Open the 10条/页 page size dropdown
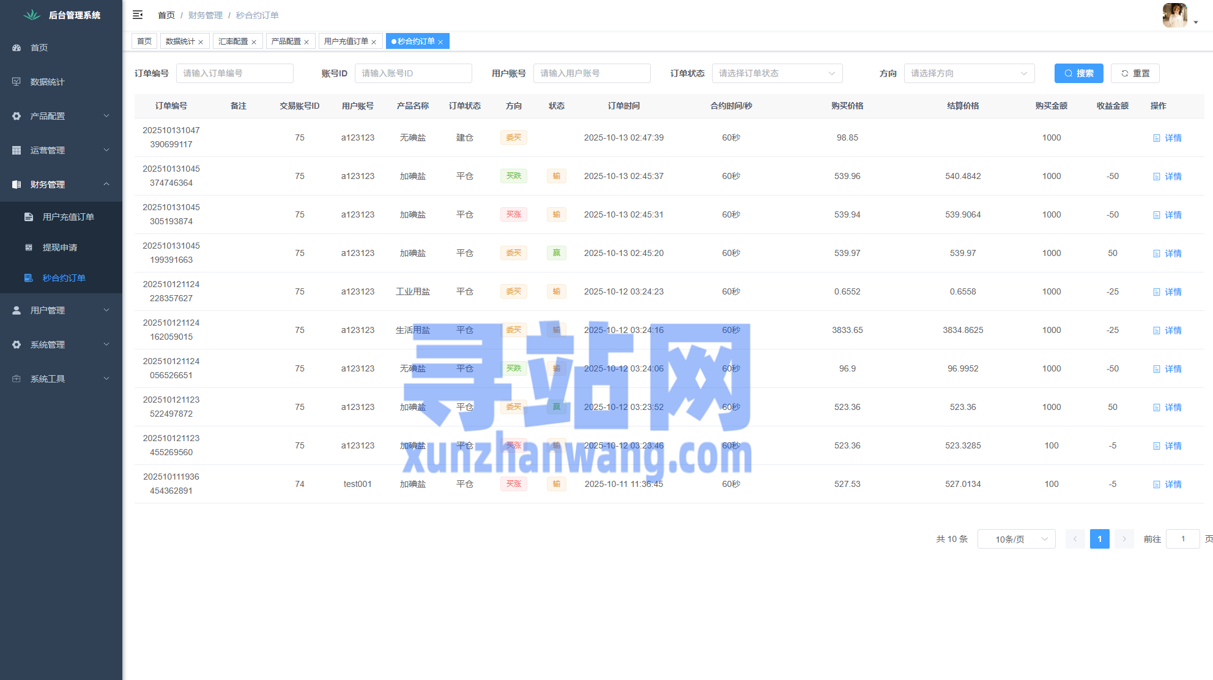This screenshot has height=680, width=1213. (1016, 539)
